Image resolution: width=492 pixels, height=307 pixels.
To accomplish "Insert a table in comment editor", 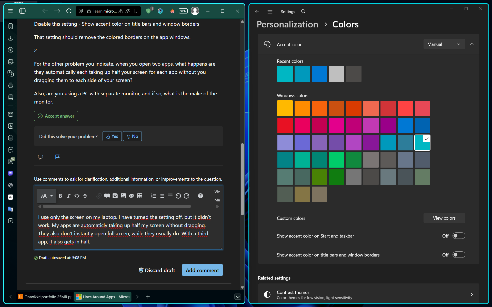I will tap(140, 196).
